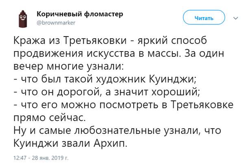The height and width of the screenshot is (166, 252).
Task: Open the Коричневый фломастер profile name
Action: click(80, 14)
